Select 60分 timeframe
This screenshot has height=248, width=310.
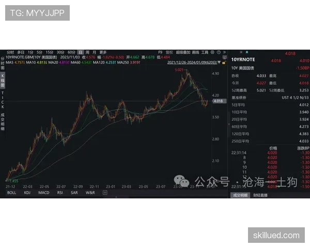[x=71, y=52]
